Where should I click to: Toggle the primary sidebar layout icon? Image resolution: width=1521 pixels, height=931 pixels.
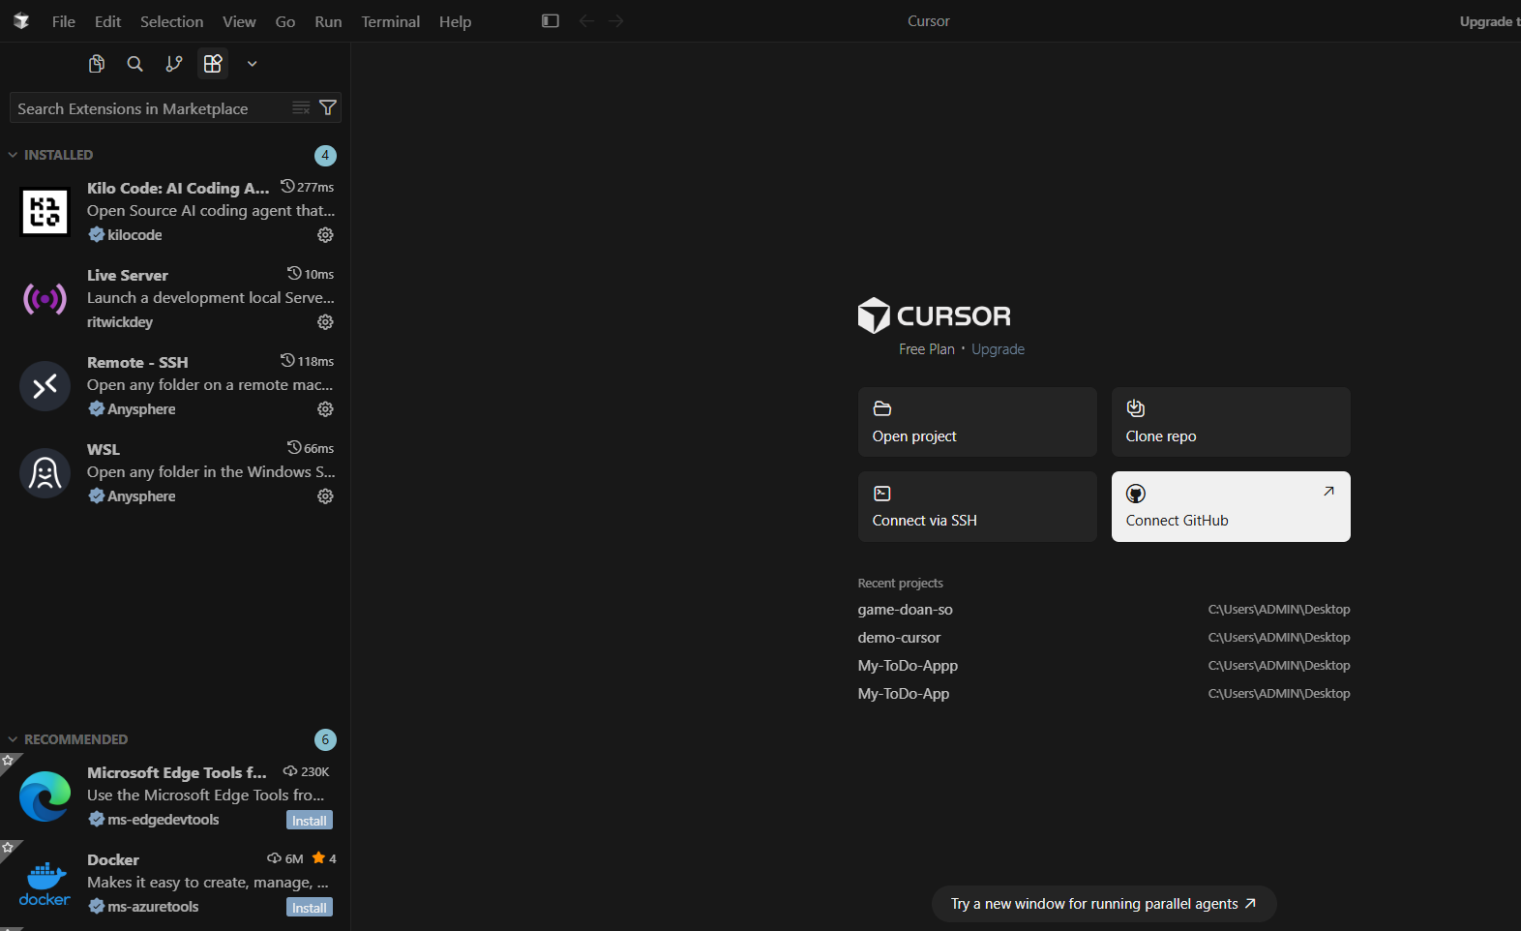551,21
